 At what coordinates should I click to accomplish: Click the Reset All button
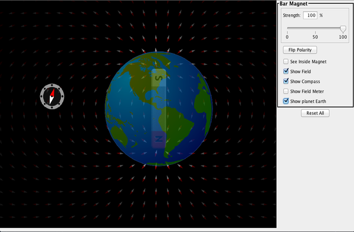[x=315, y=113]
